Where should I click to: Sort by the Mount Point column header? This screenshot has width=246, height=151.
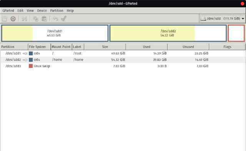61,47
